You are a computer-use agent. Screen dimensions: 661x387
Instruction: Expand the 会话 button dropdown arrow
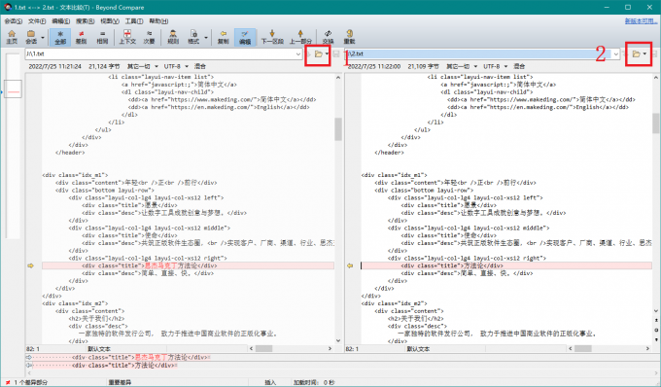[x=43, y=38]
